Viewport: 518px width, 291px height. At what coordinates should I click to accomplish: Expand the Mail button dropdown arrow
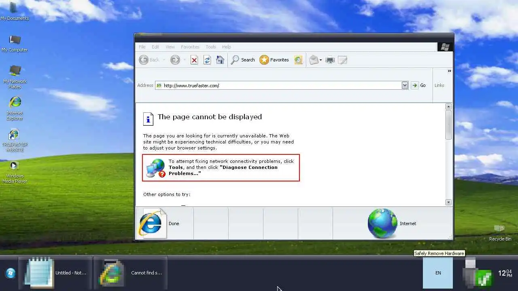pyautogui.click(x=321, y=60)
